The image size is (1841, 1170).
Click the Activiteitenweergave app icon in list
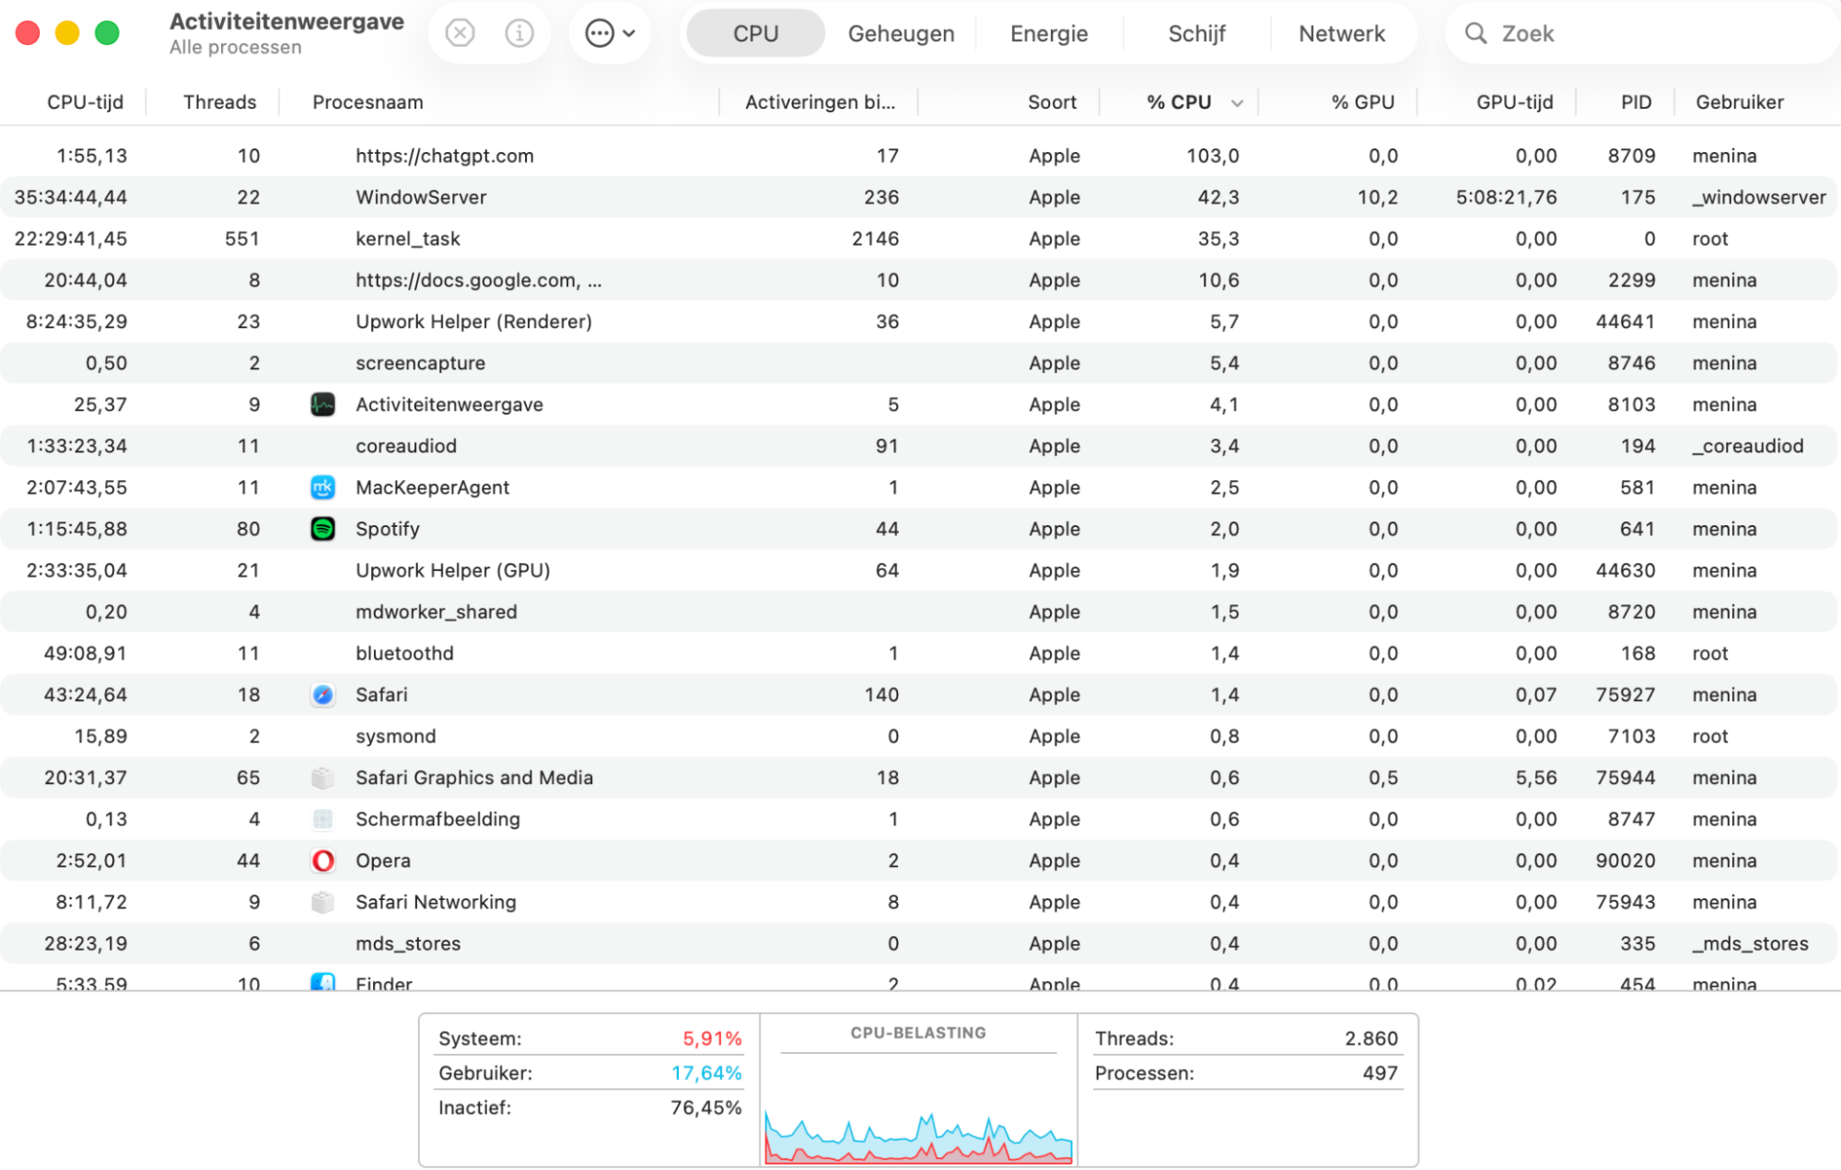[322, 404]
